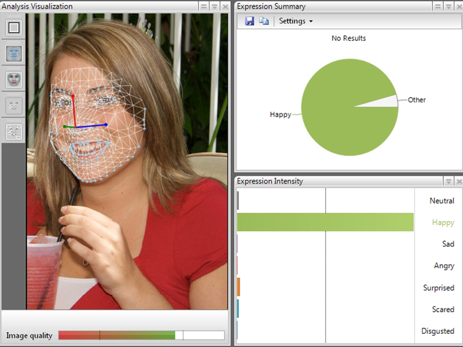
Task: Open Expression Intensity panel options arrow
Action: [449, 182]
